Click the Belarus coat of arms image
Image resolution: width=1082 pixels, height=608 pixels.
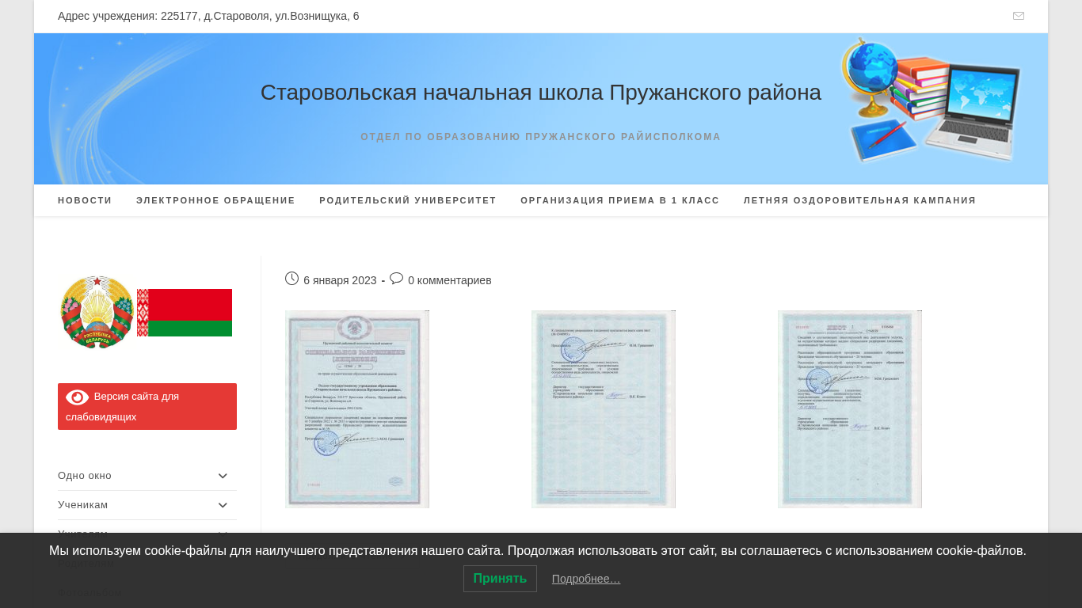[x=97, y=312]
